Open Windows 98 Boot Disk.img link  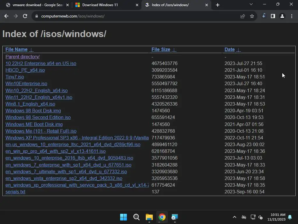[33, 111]
